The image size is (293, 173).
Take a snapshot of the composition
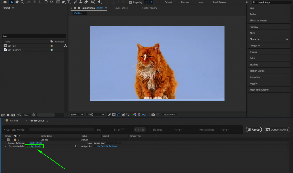[153, 114]
